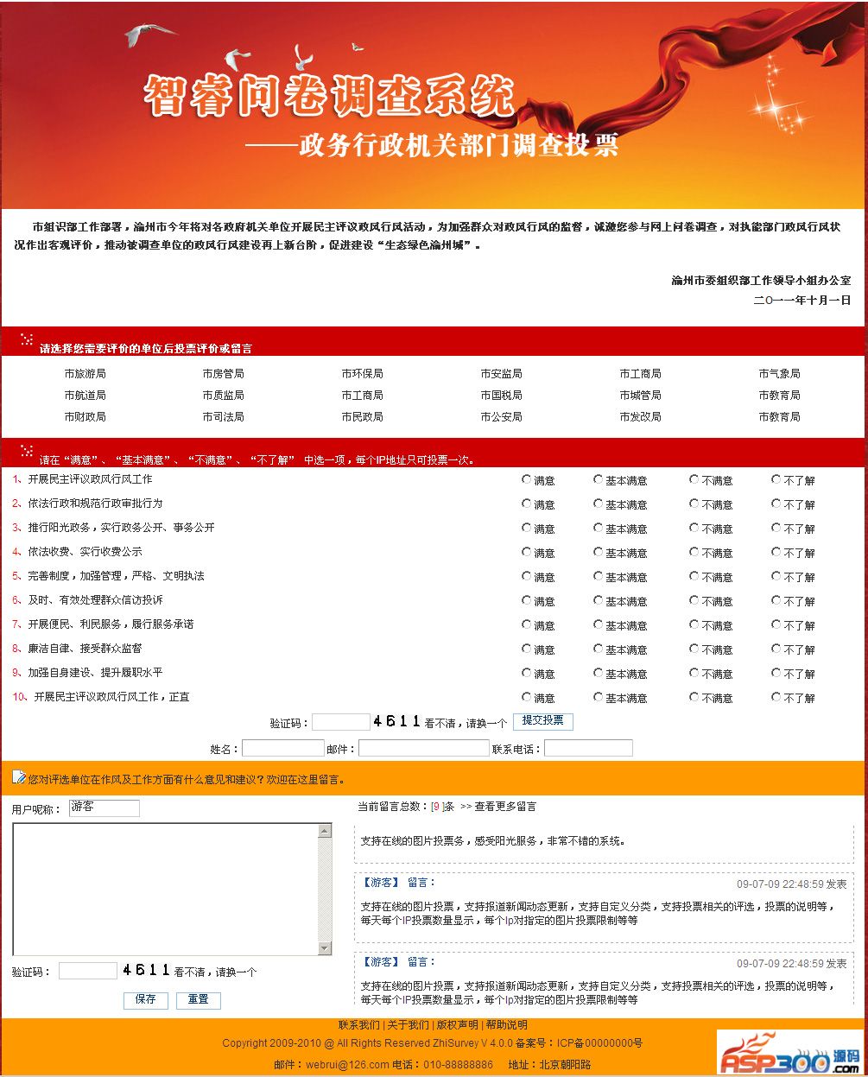Select 满意 for question 1 开展民主评议政风行风工作
The height and width of the screenshot is (1077, 868).
click(x=526, y=478)
